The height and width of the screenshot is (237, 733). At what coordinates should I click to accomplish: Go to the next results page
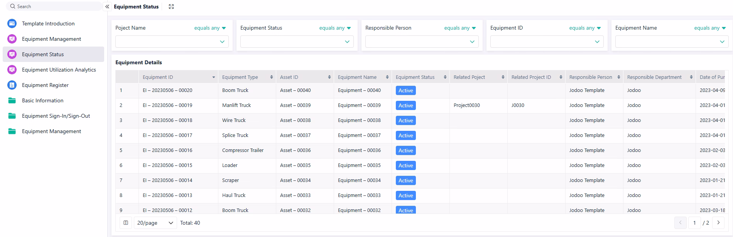click(x=718, y=223)
